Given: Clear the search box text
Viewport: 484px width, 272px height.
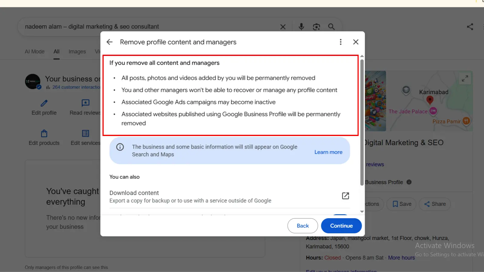Looking at the screenshot, I should tap(283, 27).
